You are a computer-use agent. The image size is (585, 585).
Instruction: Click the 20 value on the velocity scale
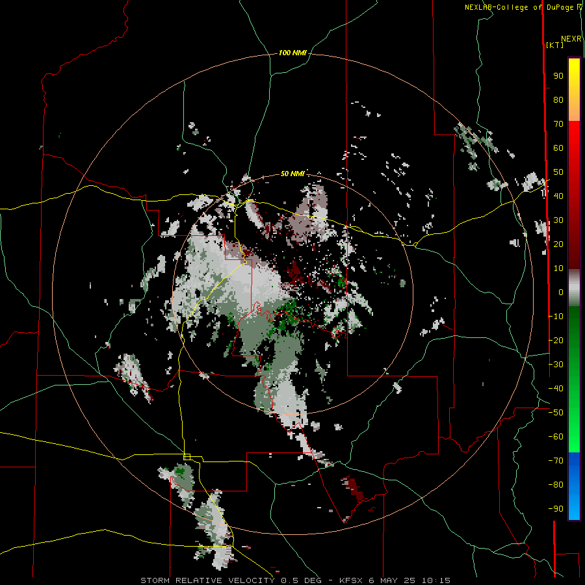pyautogui.click(x=558, y=244)
